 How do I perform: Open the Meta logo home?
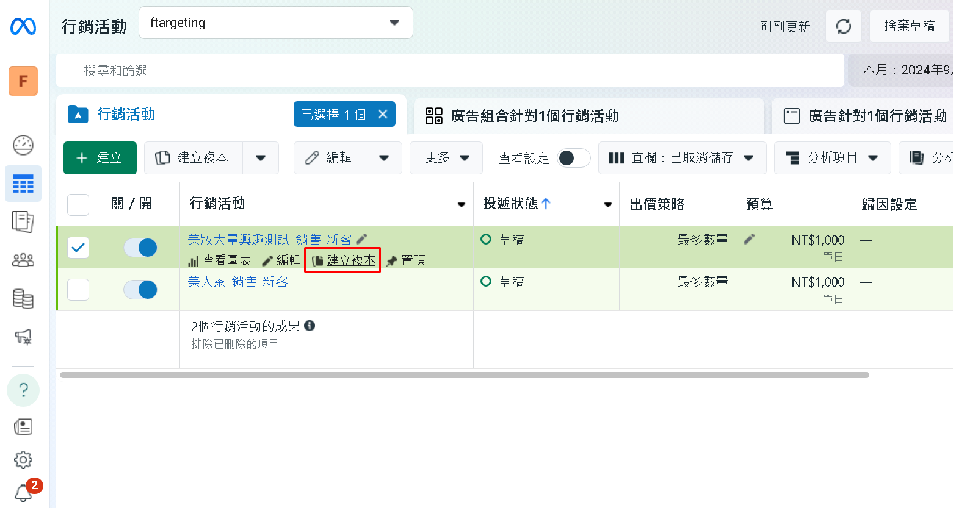tap(23, 26)
